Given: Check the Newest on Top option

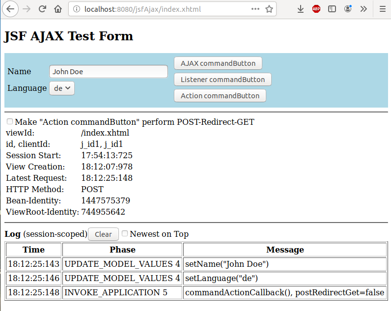Looking at the screenshot, I should click(125, 233).
